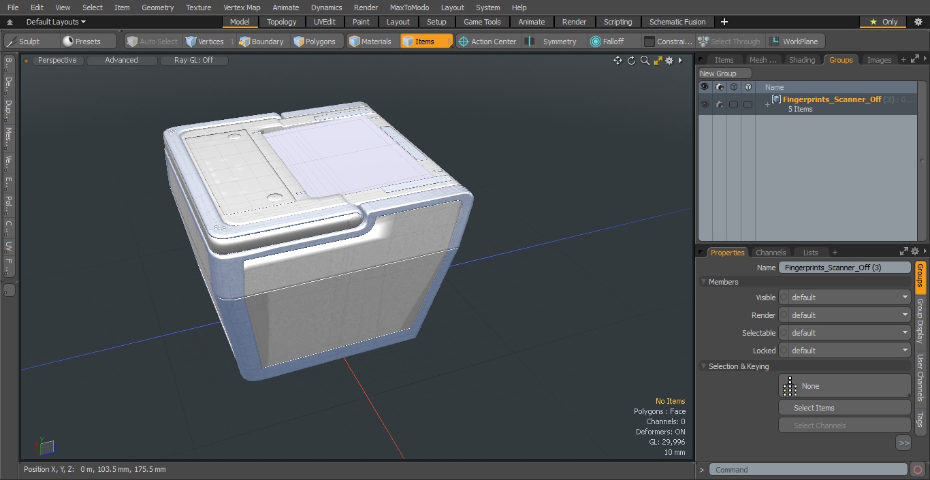Image resolution: width=930 pixels, height=480 pixels.
Task: Click the double-arrow more button in Properties
Action: [903, 443]
